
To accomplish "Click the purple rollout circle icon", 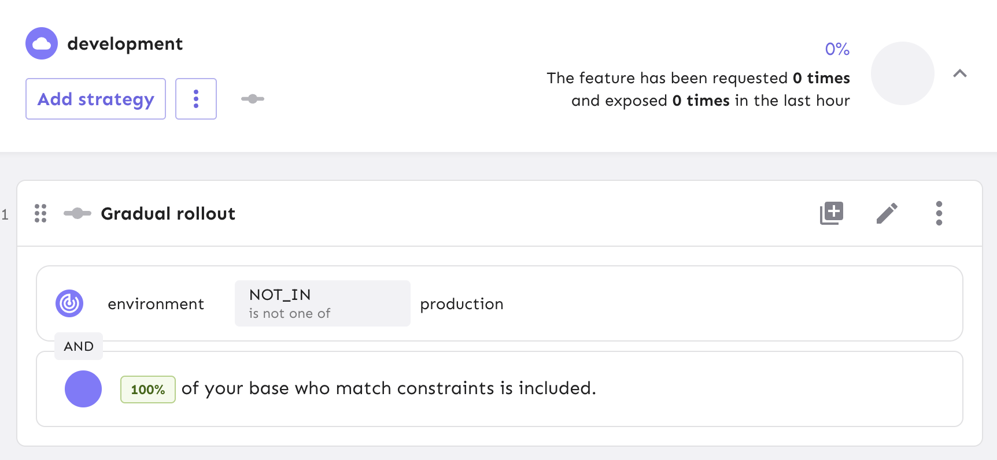I will (x=83, y=389).
